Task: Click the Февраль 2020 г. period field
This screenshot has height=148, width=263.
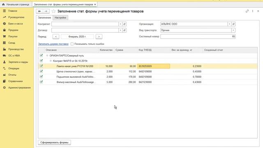Action: click(x=77, y=37)
